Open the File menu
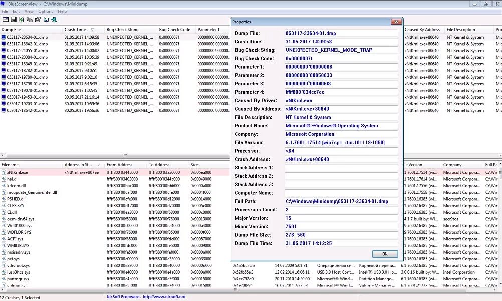 [5, 11]
